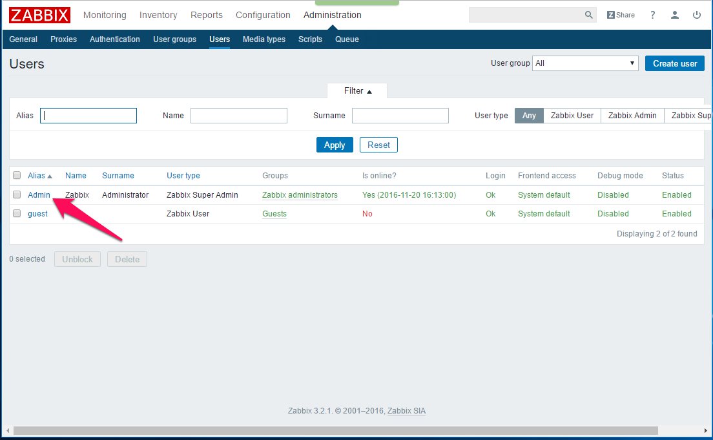
Task: Sort users by Alias column
Action: (40, 176)
